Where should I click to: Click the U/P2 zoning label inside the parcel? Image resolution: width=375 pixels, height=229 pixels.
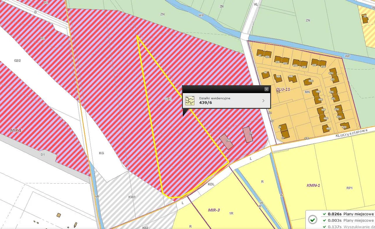click(168, 99)
